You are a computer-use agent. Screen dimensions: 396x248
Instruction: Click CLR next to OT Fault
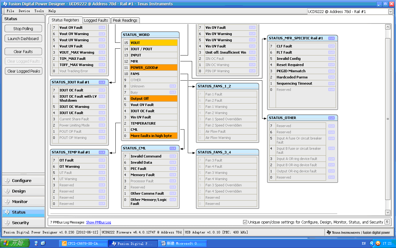tap(102, 160)
